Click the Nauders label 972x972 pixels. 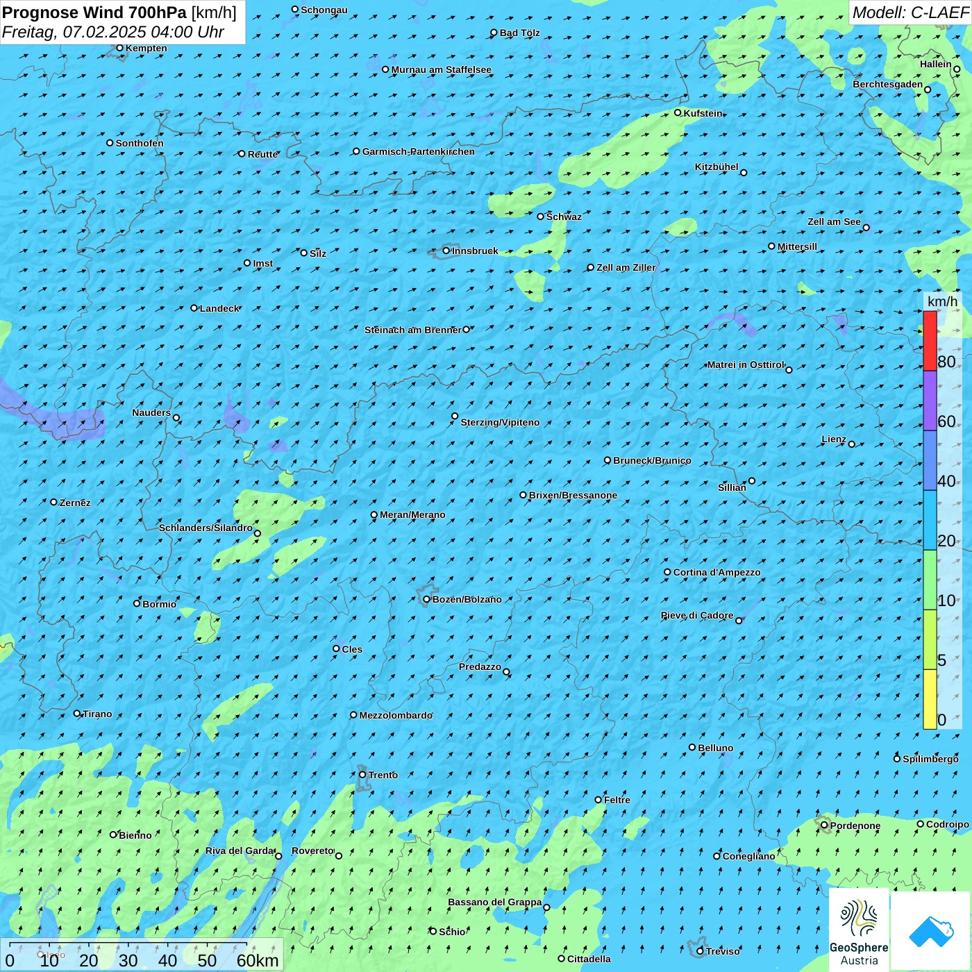click(x=151, y=412)
